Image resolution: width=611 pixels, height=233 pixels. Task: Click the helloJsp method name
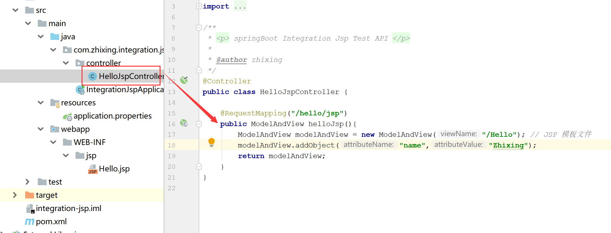(326, 124)
